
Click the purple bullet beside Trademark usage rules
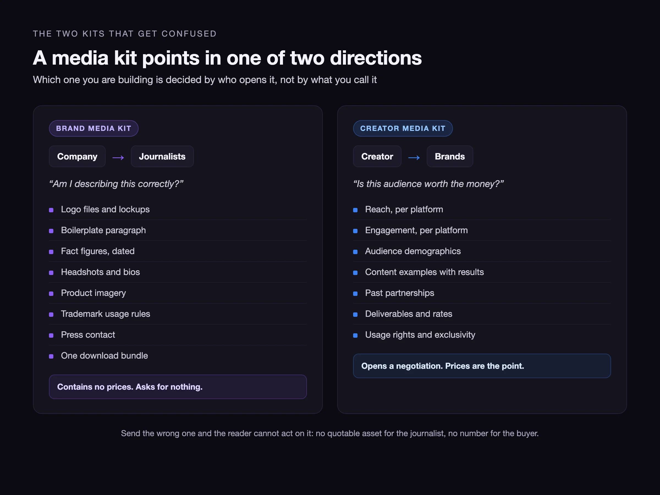coord(51,315)
